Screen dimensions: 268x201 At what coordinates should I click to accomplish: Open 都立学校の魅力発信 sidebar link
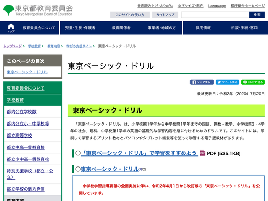coord(26,189)
